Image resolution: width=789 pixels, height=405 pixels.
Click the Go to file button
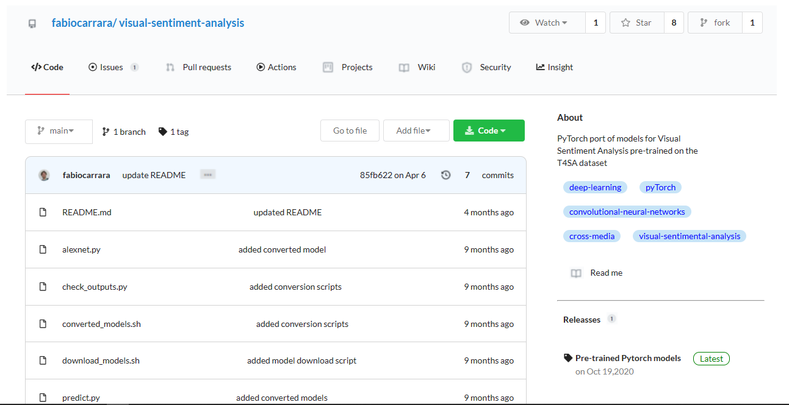pos(350,130)
